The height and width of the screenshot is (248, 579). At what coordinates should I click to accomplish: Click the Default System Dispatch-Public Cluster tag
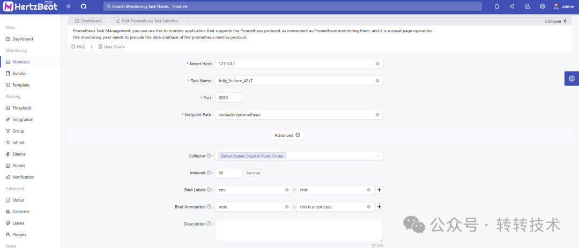[x=252, y=156]
